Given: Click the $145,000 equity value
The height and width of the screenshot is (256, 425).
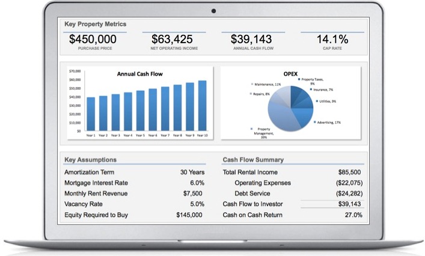Looking at the screenshot, I should 189,215.
